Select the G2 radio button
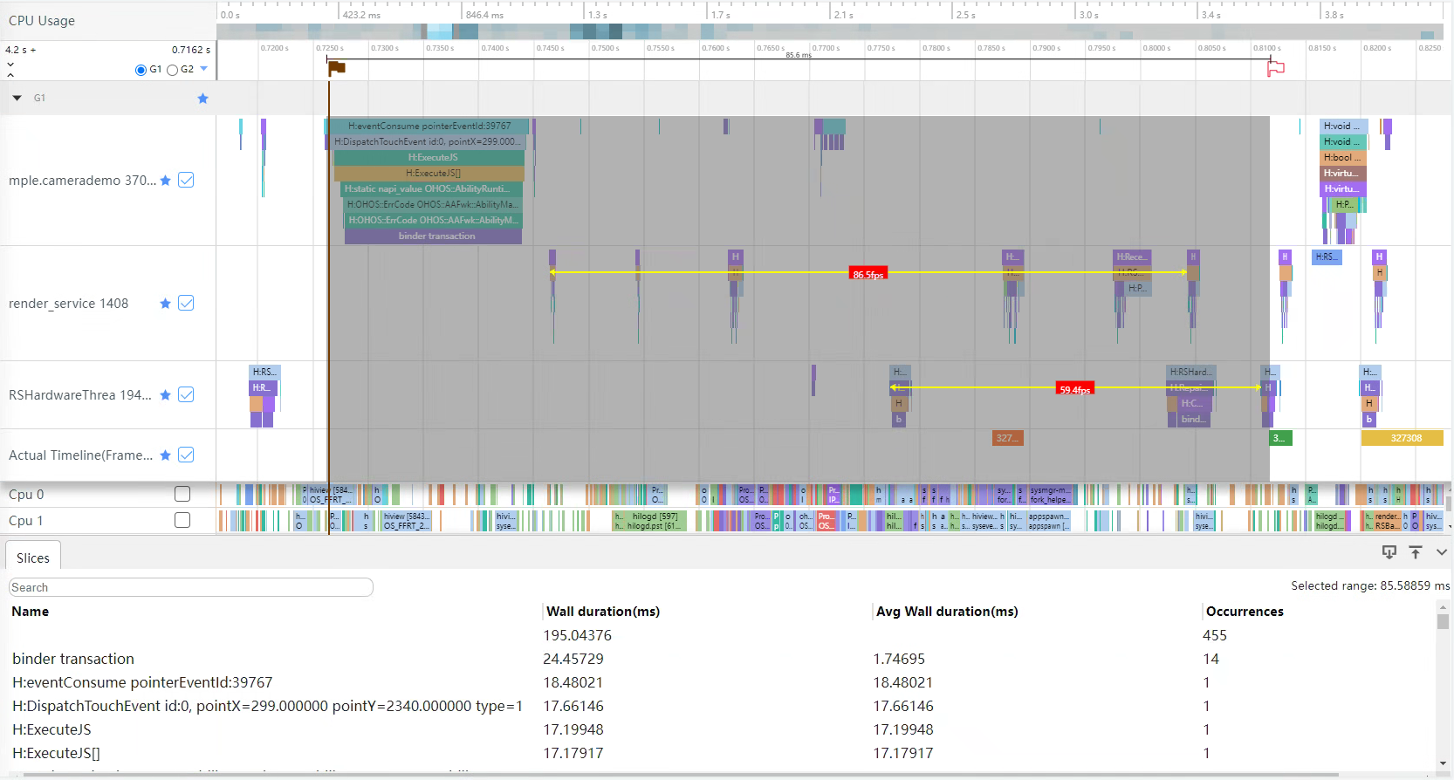This screenshot has width=1454, height=780. (173, 70)
